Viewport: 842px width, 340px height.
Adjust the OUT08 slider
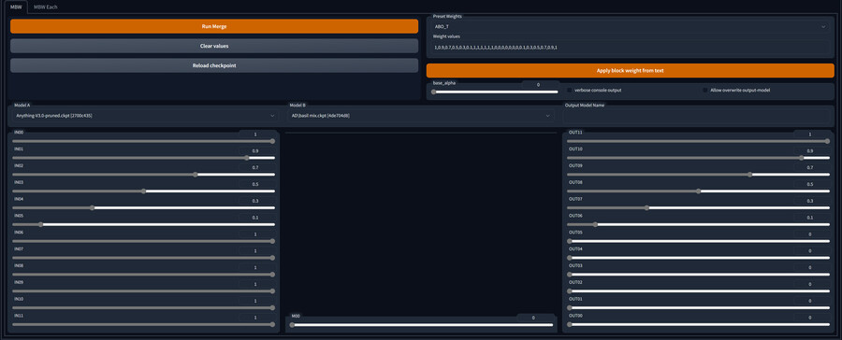pyautogui.click(x=699, y=191)
